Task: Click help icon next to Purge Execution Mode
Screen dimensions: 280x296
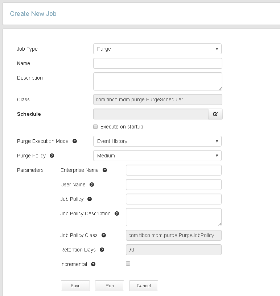Action: pyautogui.click(x=75, y=141)
